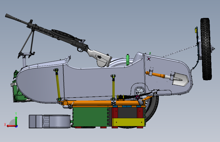
Task: Pick the grab handle tube on the sidecar cowl
Action: click(x=68, y=59)
